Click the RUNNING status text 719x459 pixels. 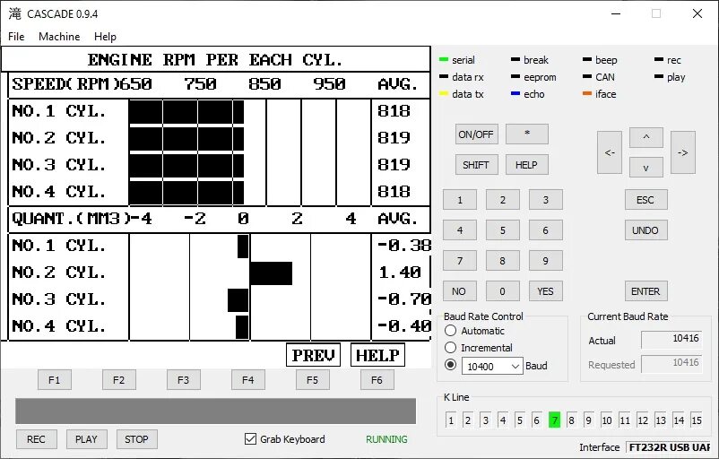click(386, 439)
